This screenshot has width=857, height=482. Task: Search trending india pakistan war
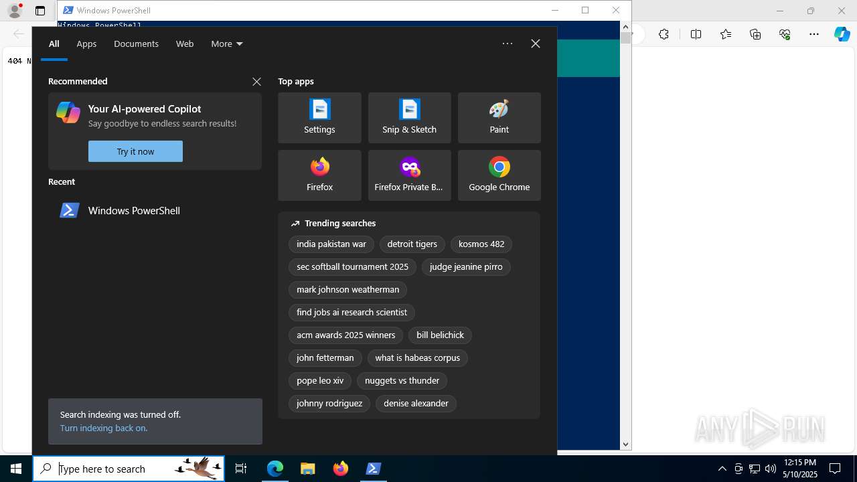click(331, 244)
